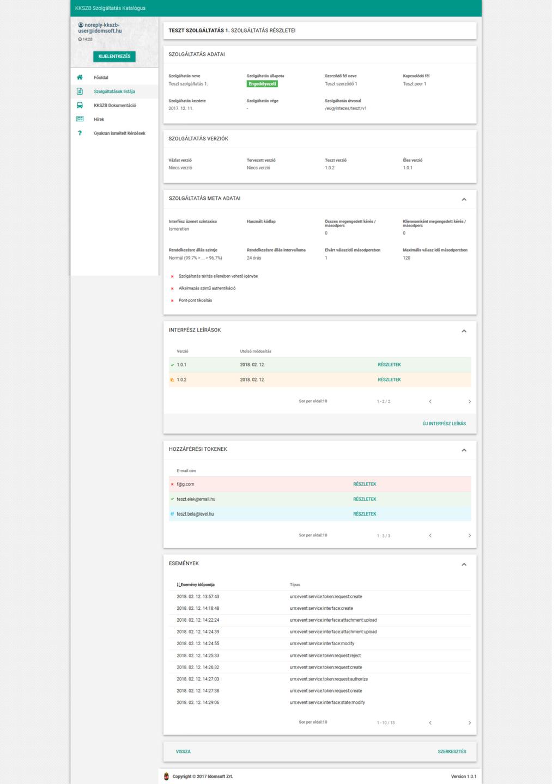Viewport: 558px width, 784px height.
Task: Click the Teszt szerződő 1 value
Action: coord(341,84)
